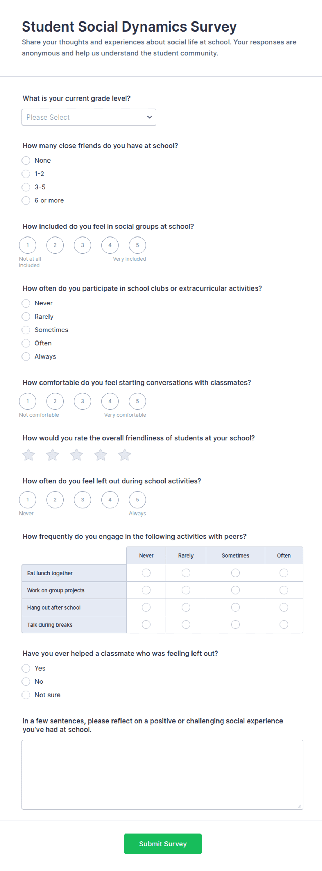
Task: Select 1 for conversation comfort level
Action: (28, 401)
